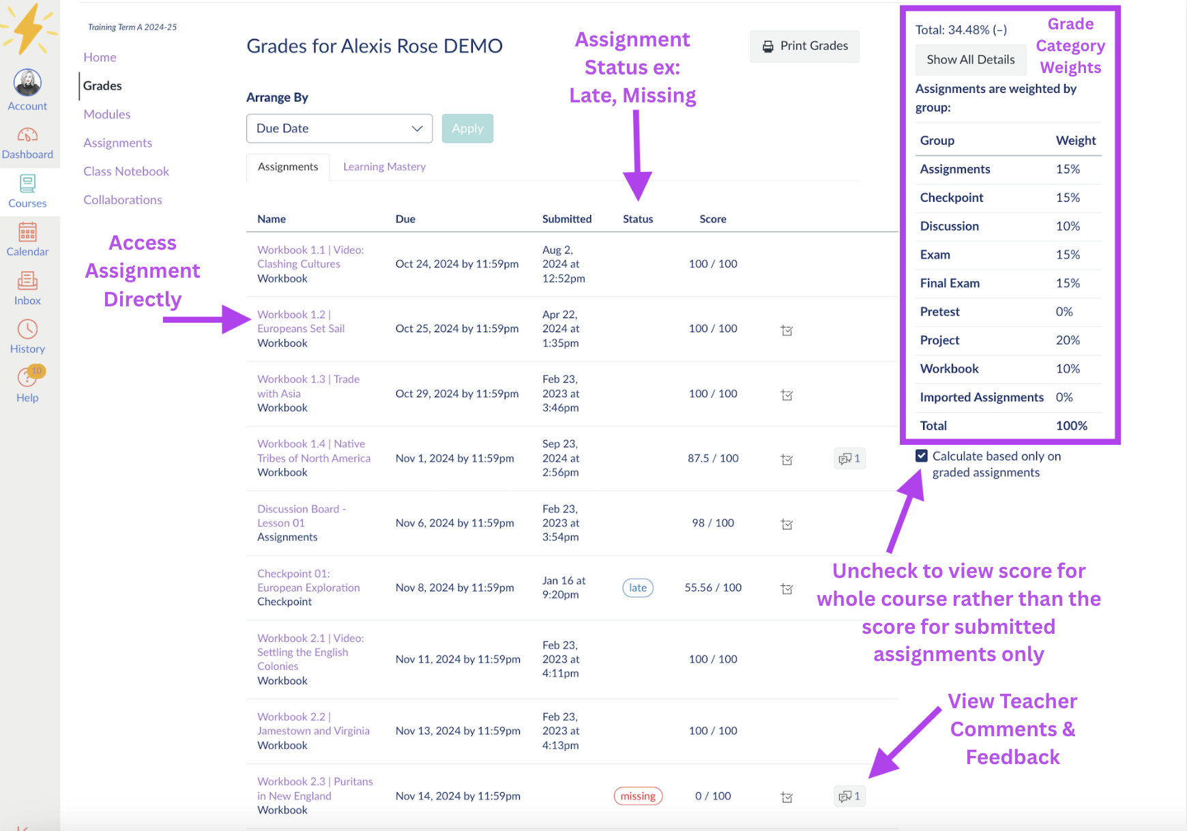
Task: Click the Pretest weight row
Action: click(x=1008, y=312)
